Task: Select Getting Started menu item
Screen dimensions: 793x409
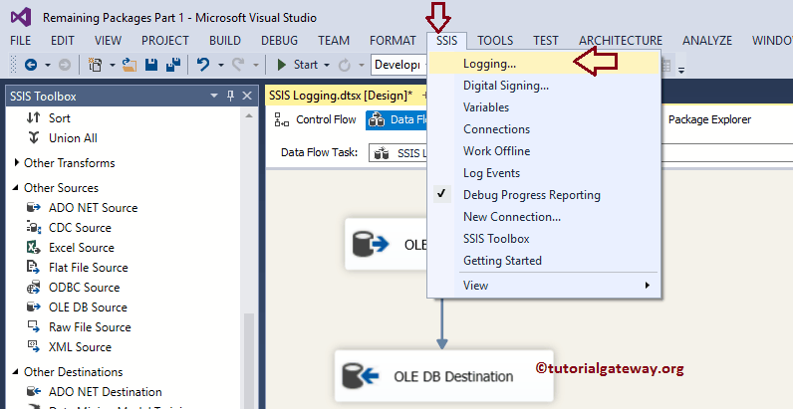Action: coord(544,261)
